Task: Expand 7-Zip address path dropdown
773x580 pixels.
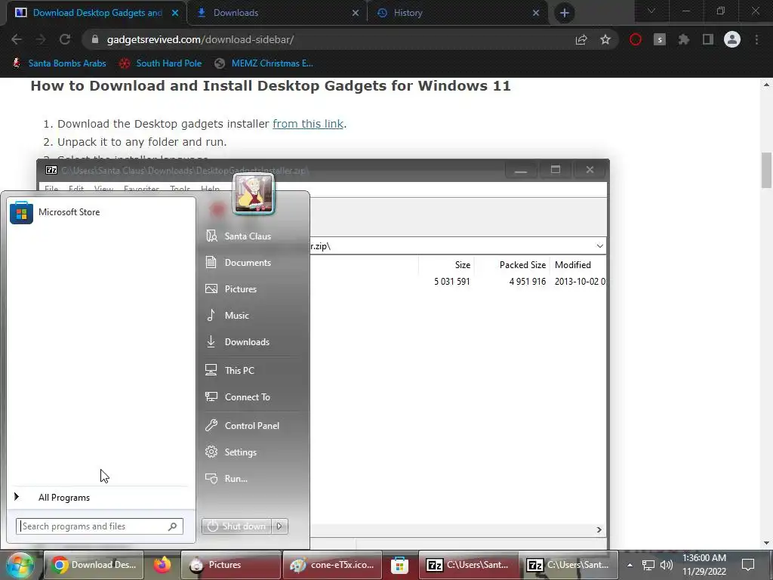Action: click(599, 246)
